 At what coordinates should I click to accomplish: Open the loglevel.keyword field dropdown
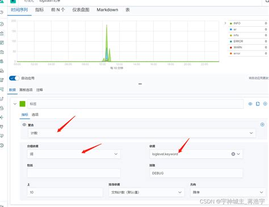pos(238,154)
